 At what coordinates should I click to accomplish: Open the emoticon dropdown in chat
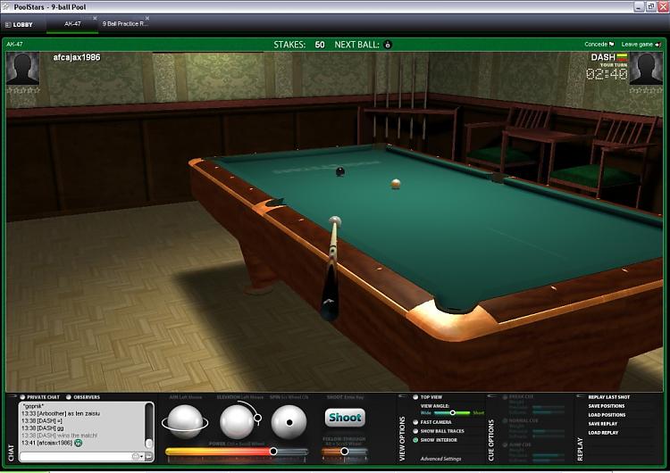pyautogui.click(x=138, y=456)
